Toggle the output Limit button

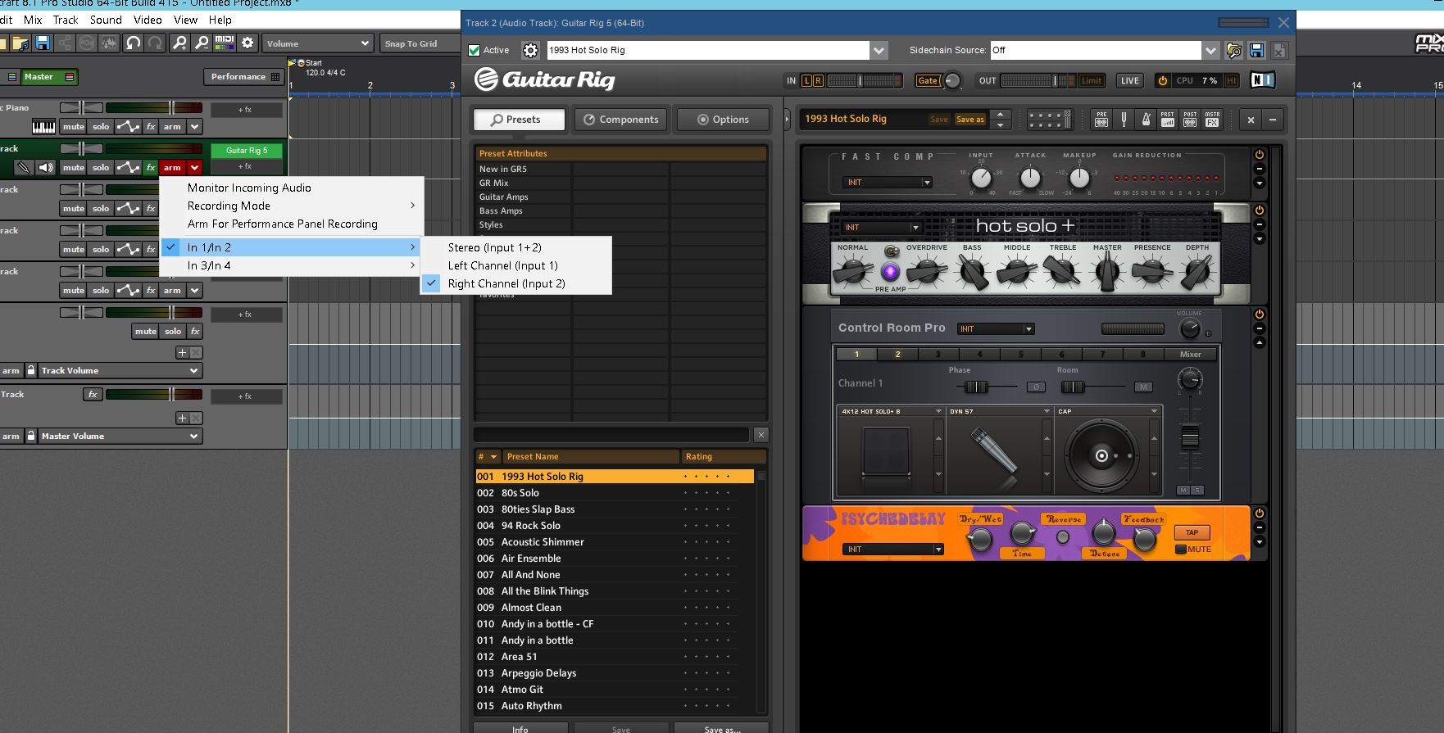pyautogui.click(x=1092, y=80)
